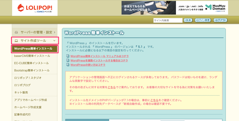This screenshot has height=121, width=239.
Task: Click the laptop icon beside サイト作成ツール
Action: [x=16, y=41]
